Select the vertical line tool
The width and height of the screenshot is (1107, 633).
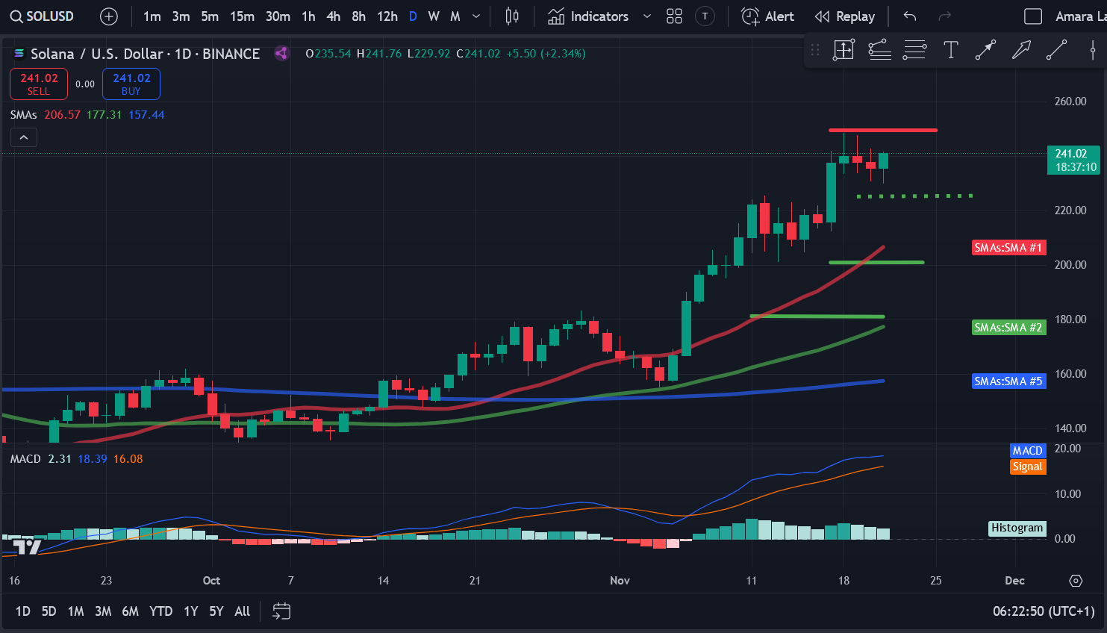point(1092,50)
